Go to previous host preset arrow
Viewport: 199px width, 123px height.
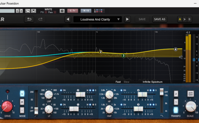(x=17, y=11)
